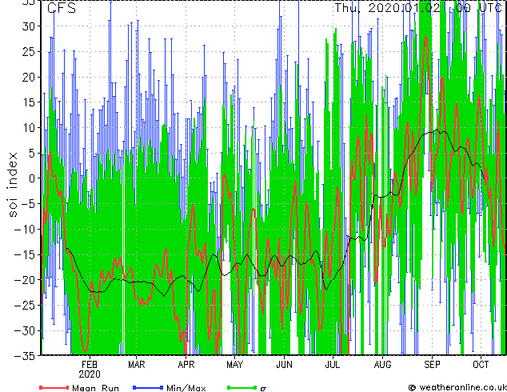Image resolution: width=507 pixels, height=392 pixels.
Task: Click the -15 y-axis tick label
Action: 26,254
